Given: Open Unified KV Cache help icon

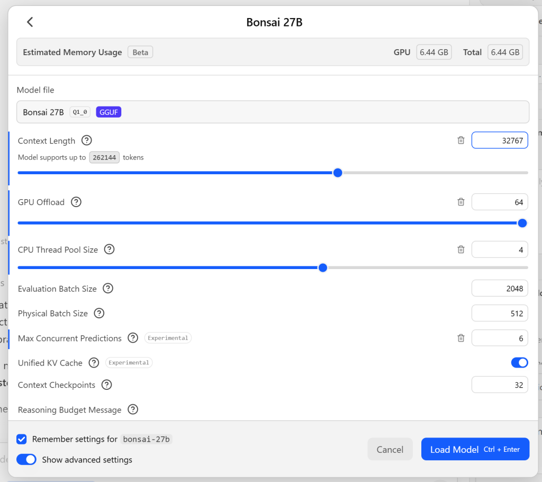Looking at the screenshot, I should (94, 363).
